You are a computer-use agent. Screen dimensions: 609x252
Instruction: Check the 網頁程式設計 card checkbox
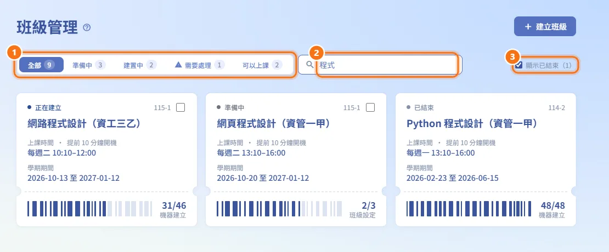click(370, 107)
